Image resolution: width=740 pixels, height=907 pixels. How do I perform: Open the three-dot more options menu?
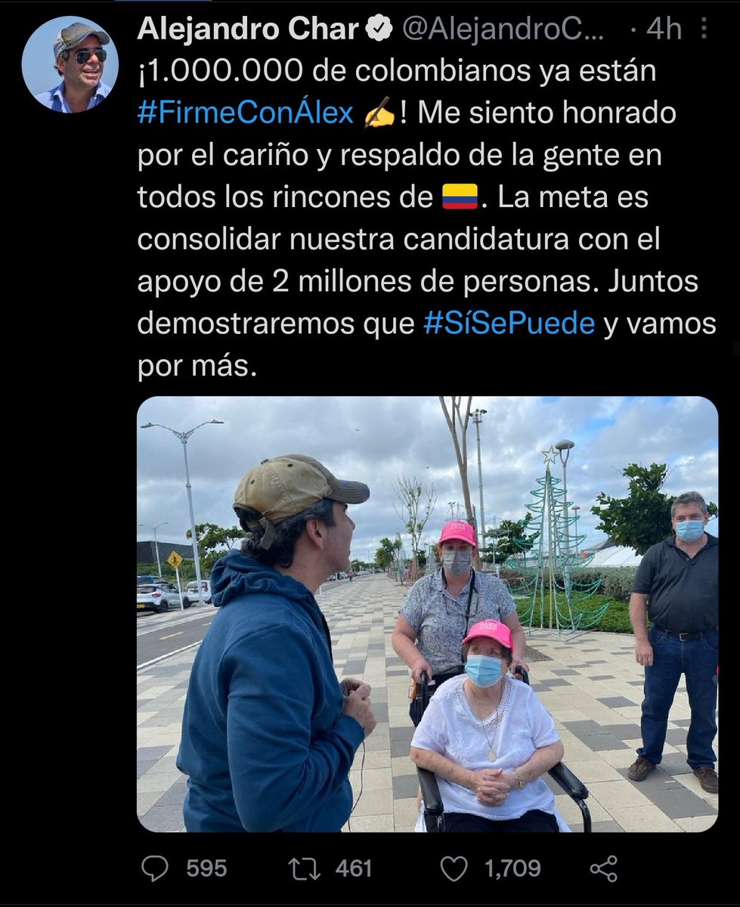(x=704, y=29)
